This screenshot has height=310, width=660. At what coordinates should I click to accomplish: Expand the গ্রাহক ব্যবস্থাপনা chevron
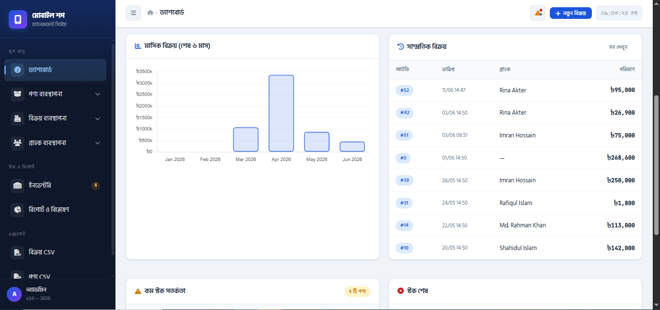[98, 143]
